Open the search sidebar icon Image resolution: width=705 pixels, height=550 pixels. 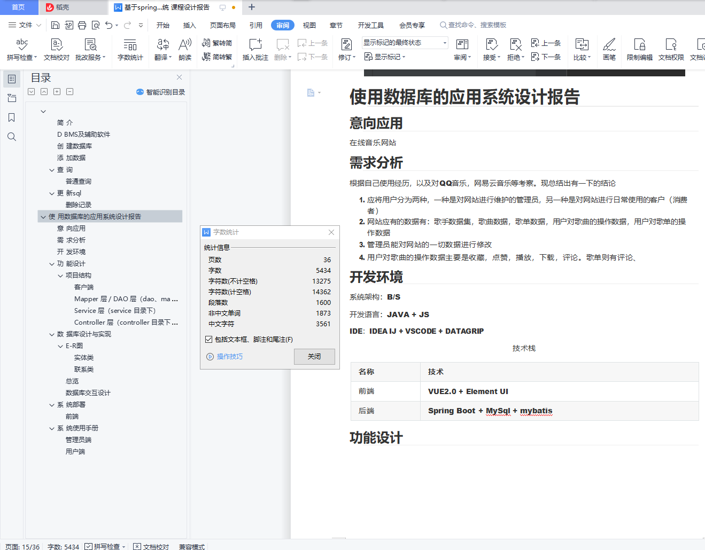click(x=12, y=137)
